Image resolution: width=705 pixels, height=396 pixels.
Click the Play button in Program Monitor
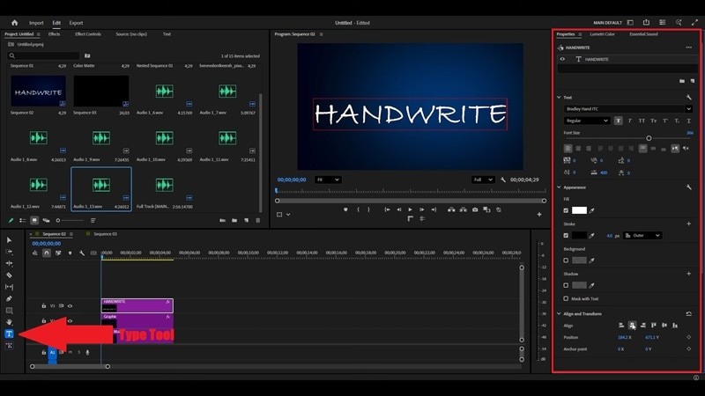410,209
